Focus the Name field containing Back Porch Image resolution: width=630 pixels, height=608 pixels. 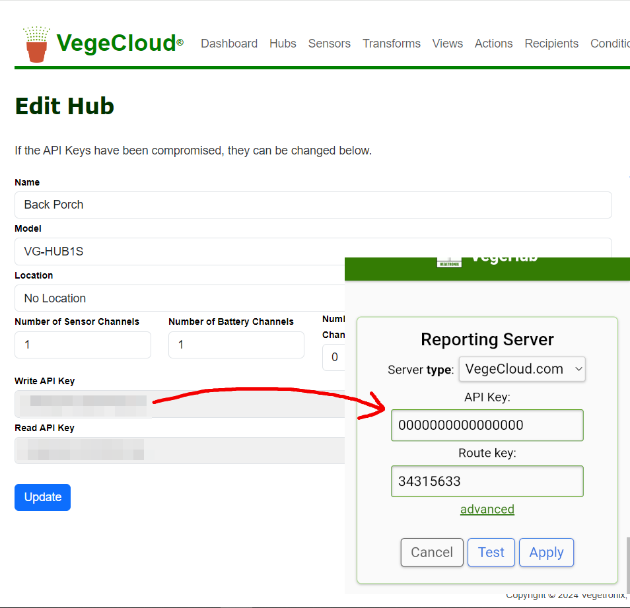pos(313,205)
